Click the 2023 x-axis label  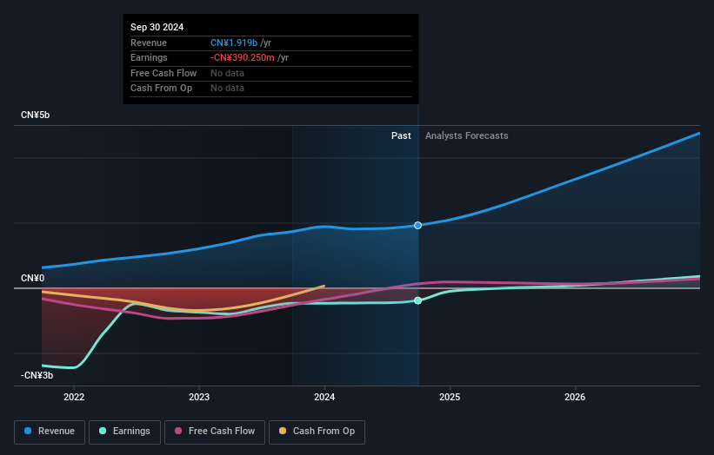pos(199,398)
